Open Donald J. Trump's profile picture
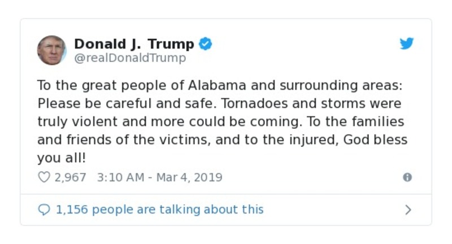 coord(52,50)
